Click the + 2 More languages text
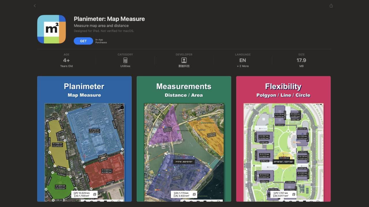369x207 pixels. [243, 66]
